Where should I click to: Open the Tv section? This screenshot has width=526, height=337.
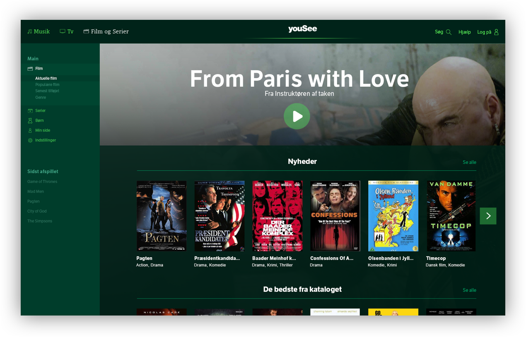(66, 31)
